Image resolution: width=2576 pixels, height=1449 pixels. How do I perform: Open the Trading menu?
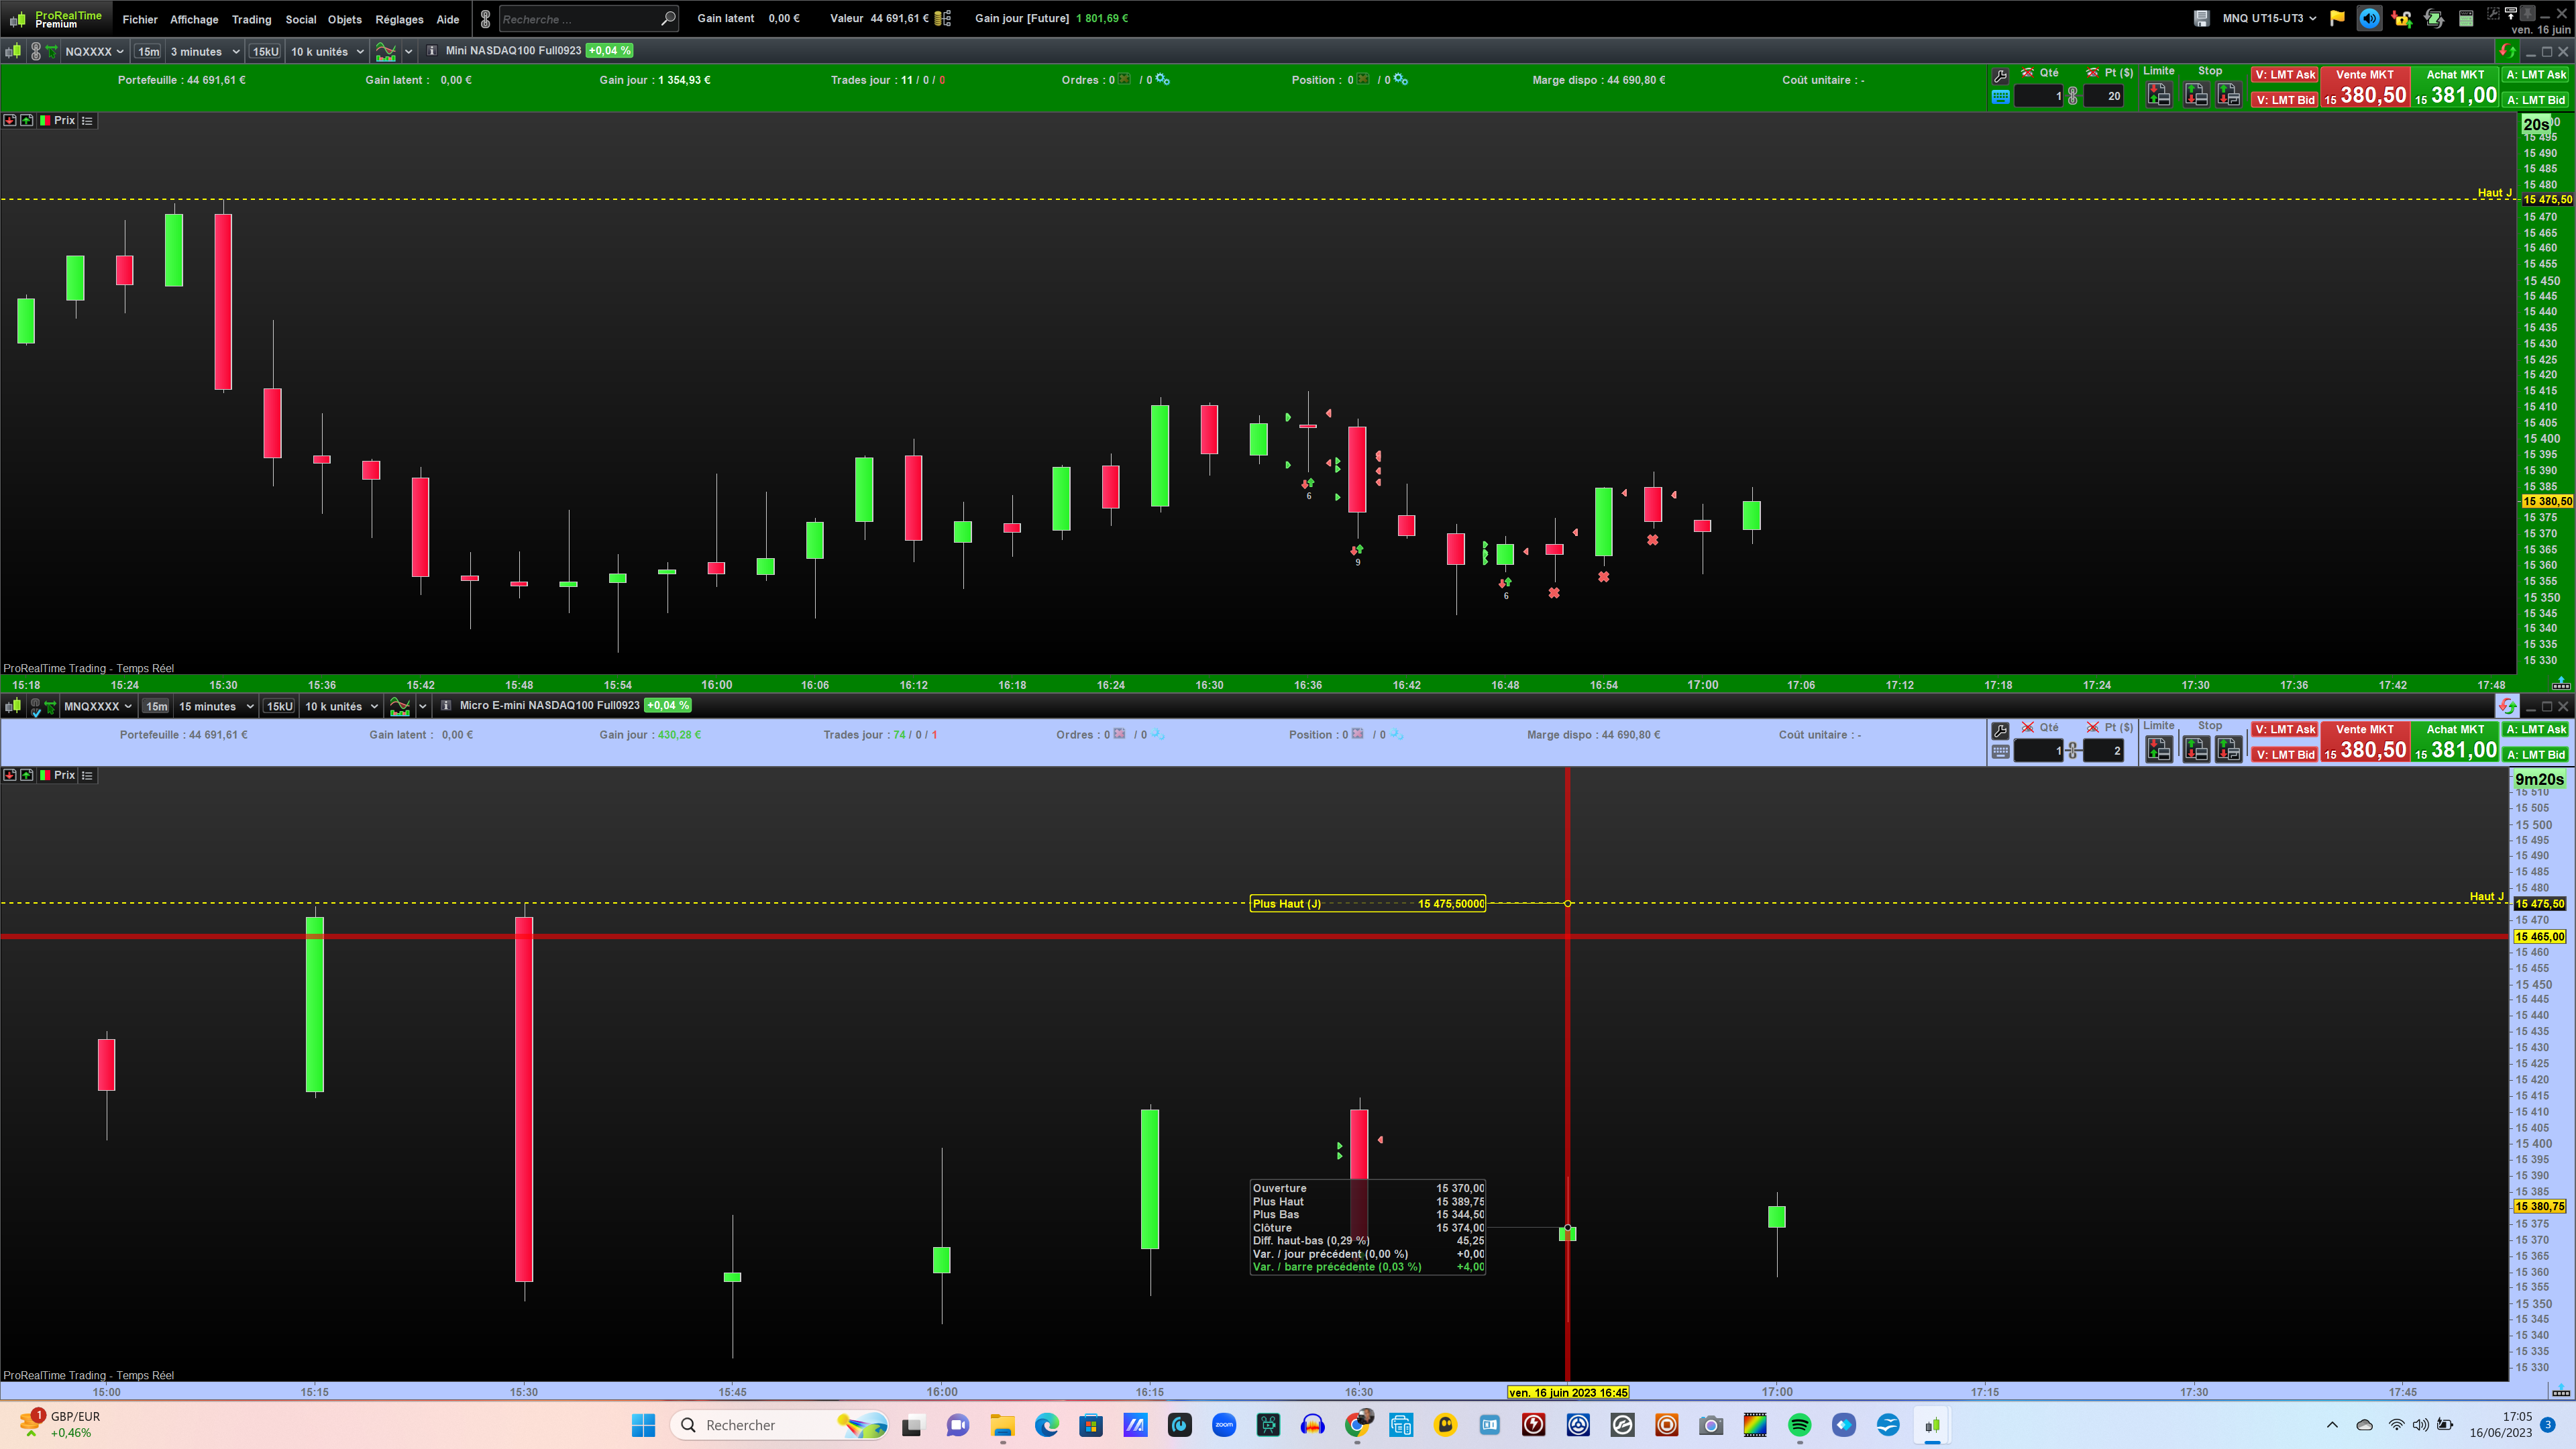(x=251, y=19)
